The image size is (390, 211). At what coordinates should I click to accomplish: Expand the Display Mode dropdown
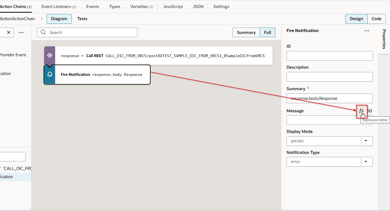(366, 141)
